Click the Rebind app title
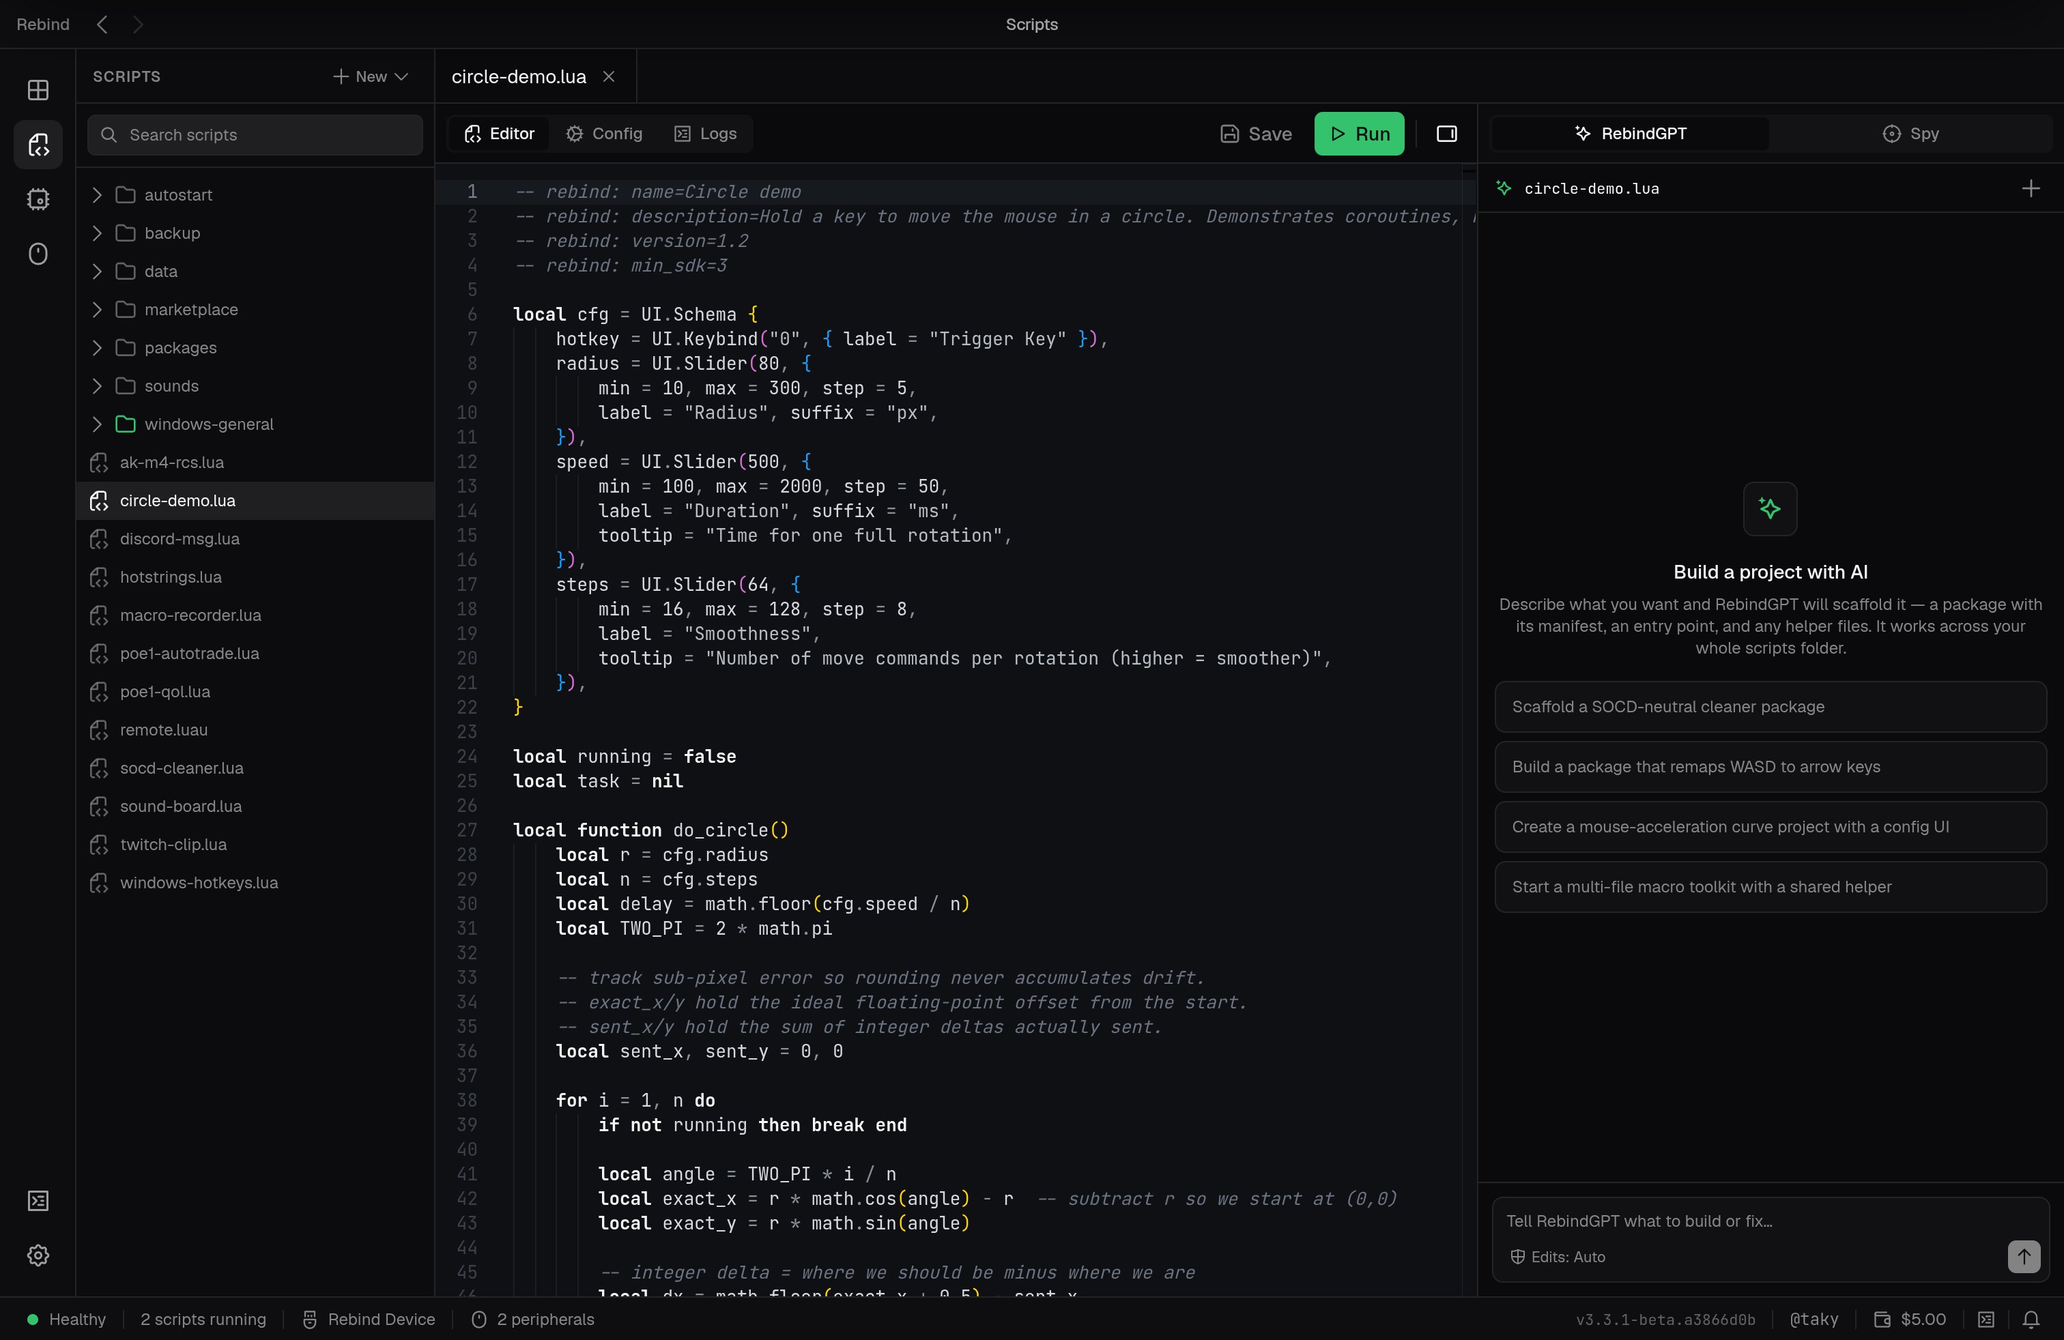2064x1340 pixels. click(x=42, y=25)
